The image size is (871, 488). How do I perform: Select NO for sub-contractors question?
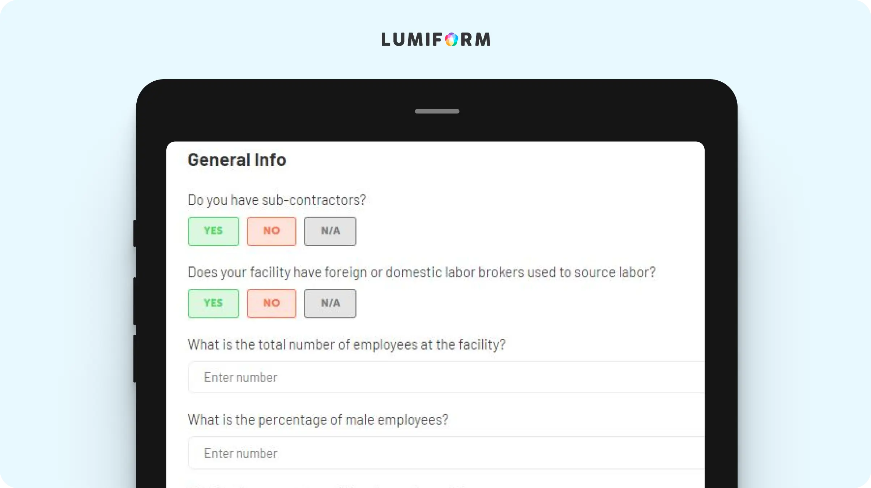[x=272, y=231]
